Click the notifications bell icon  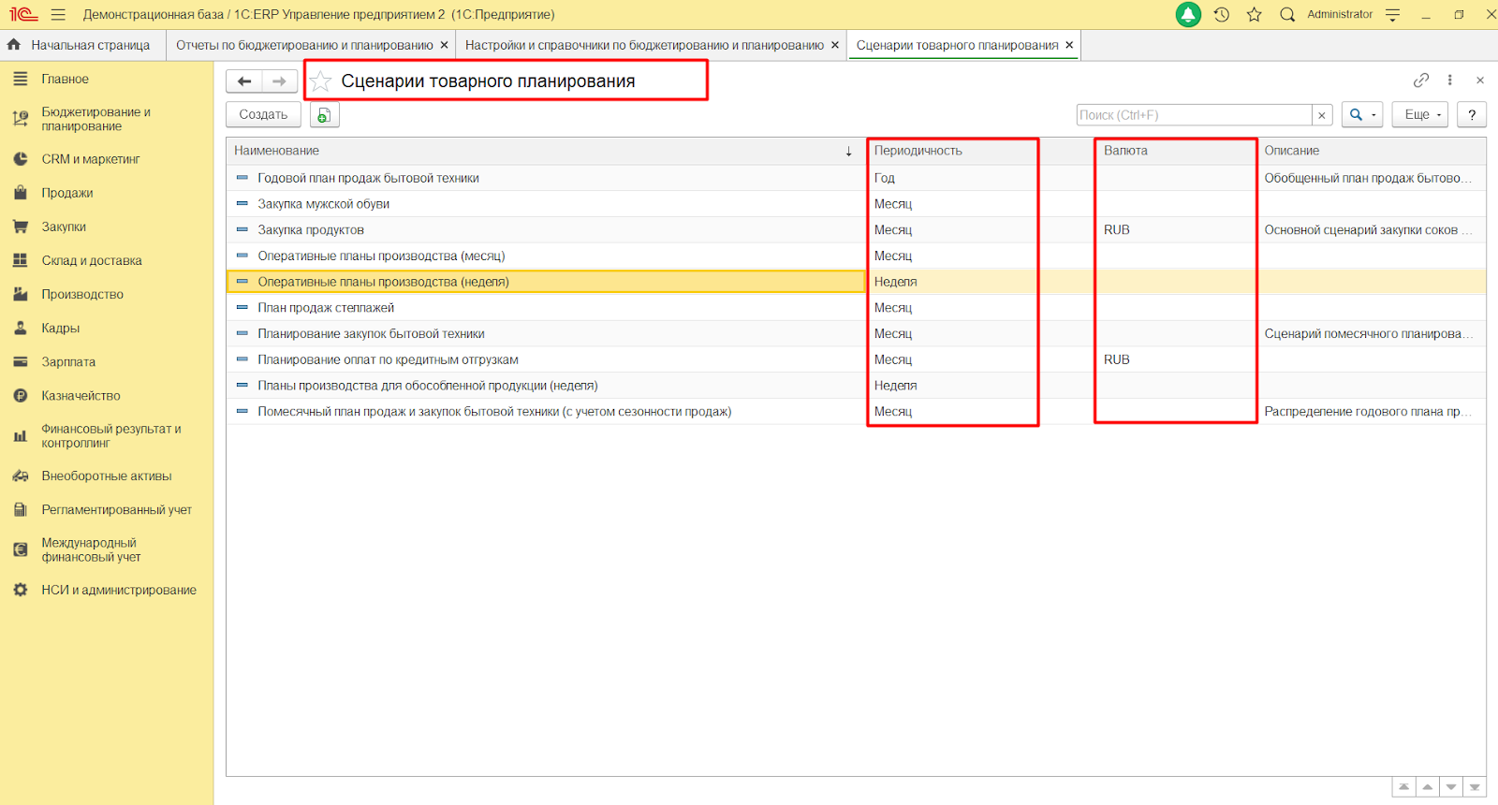[x=1188, y=15]
